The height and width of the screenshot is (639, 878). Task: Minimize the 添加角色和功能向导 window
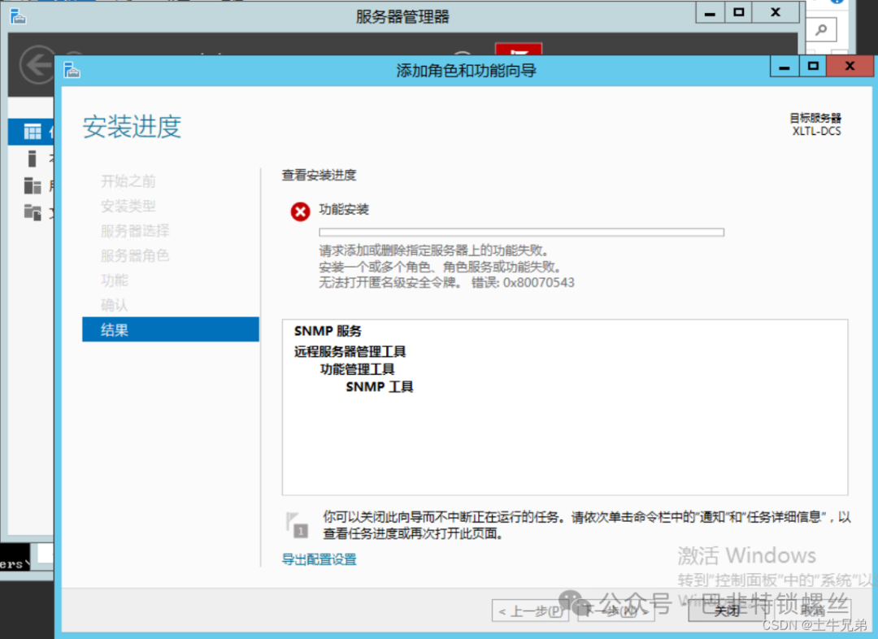pos(785,67)
